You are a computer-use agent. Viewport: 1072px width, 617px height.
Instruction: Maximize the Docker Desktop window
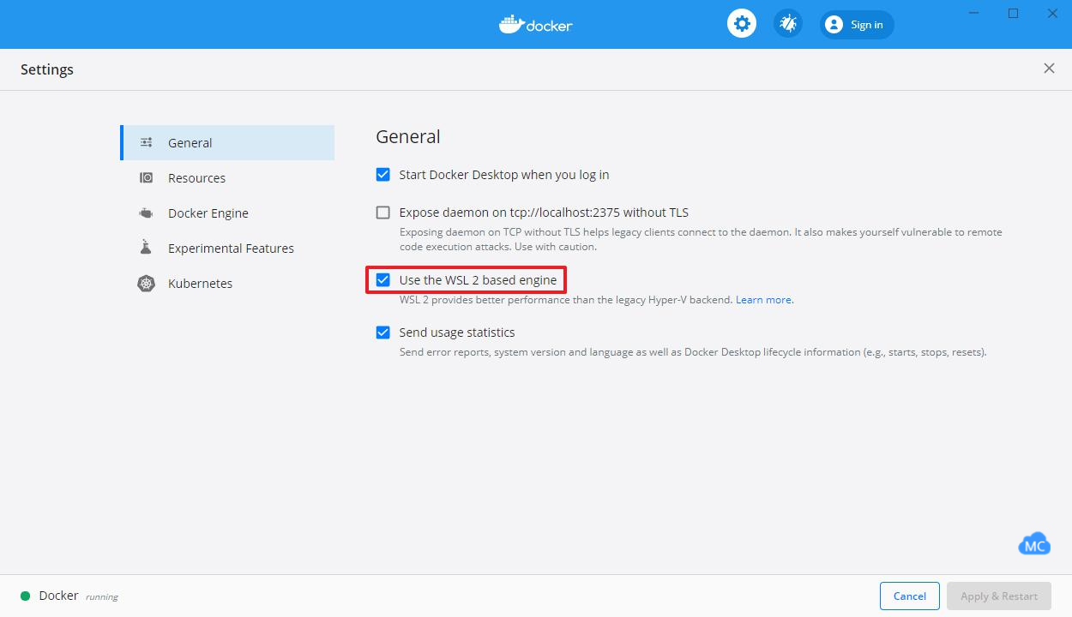click(x=1013, y=13)
